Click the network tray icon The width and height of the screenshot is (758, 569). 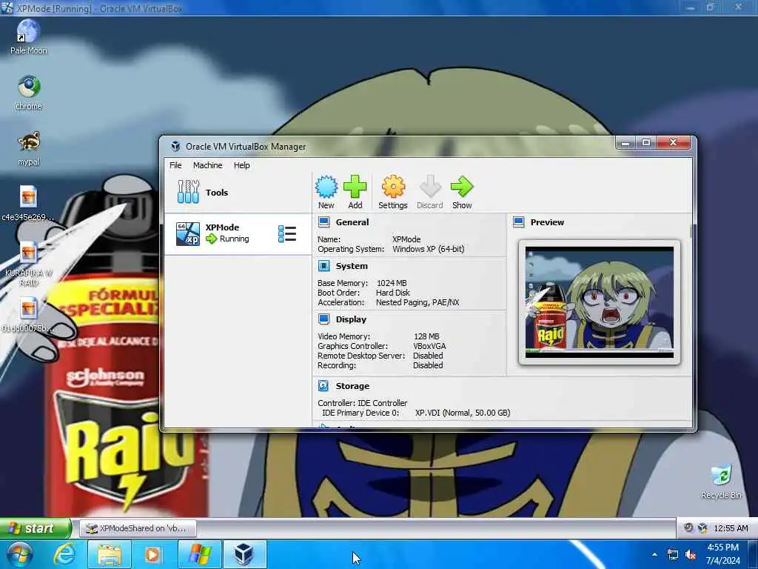click(672, 554)
